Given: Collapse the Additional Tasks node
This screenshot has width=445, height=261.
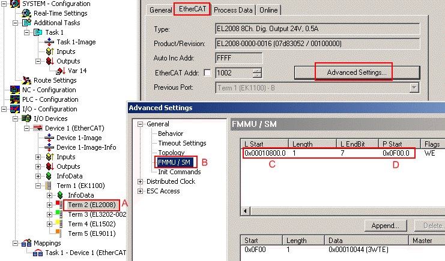Looking at the screenshot, I should [16, 23].
